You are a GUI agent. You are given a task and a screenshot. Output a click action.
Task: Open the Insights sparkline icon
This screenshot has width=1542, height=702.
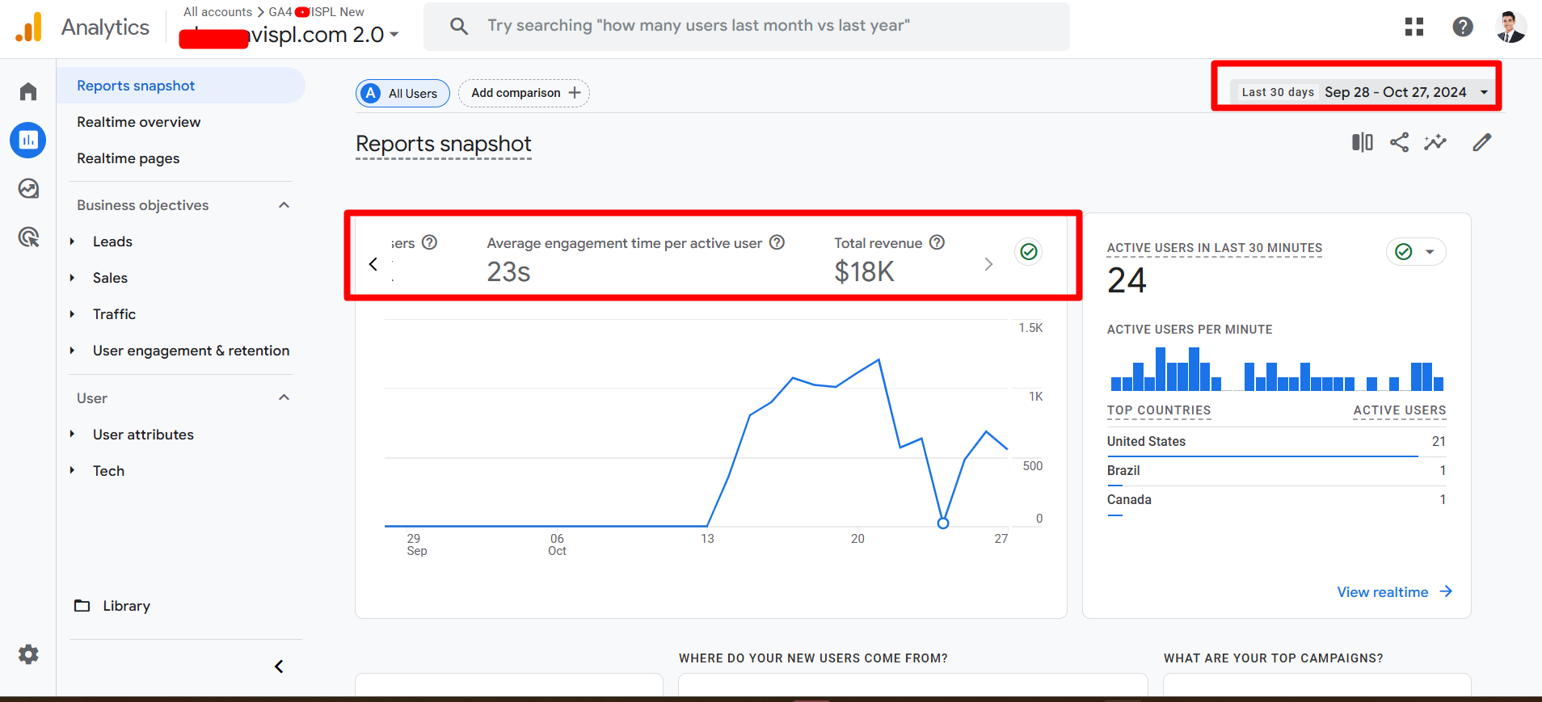point(1435,143)
